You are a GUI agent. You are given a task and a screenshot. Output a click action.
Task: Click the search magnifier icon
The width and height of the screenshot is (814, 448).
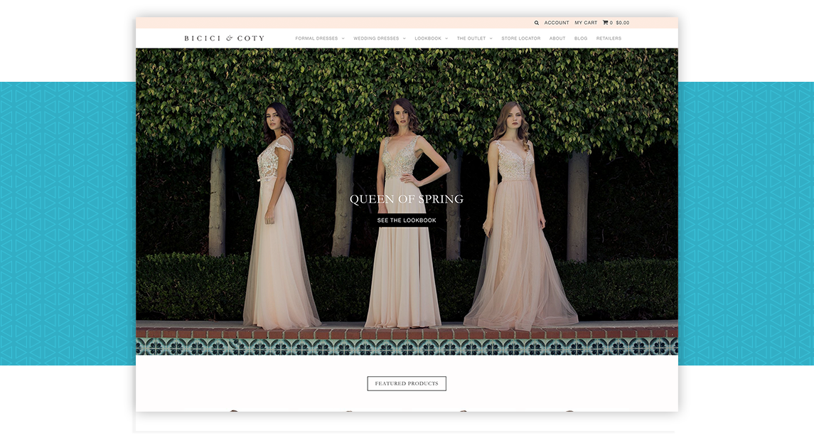[536, 23]
